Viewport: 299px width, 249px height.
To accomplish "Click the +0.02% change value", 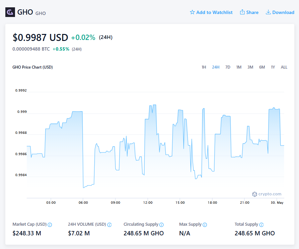I will tap(83, 38).
